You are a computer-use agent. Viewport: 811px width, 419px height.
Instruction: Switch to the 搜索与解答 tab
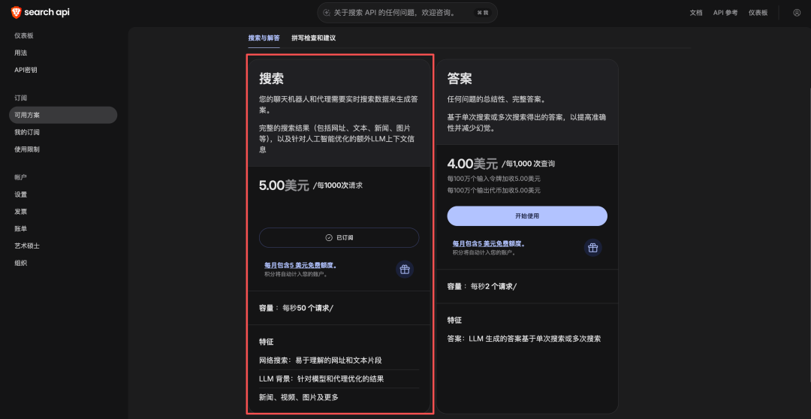coord(264,38)
